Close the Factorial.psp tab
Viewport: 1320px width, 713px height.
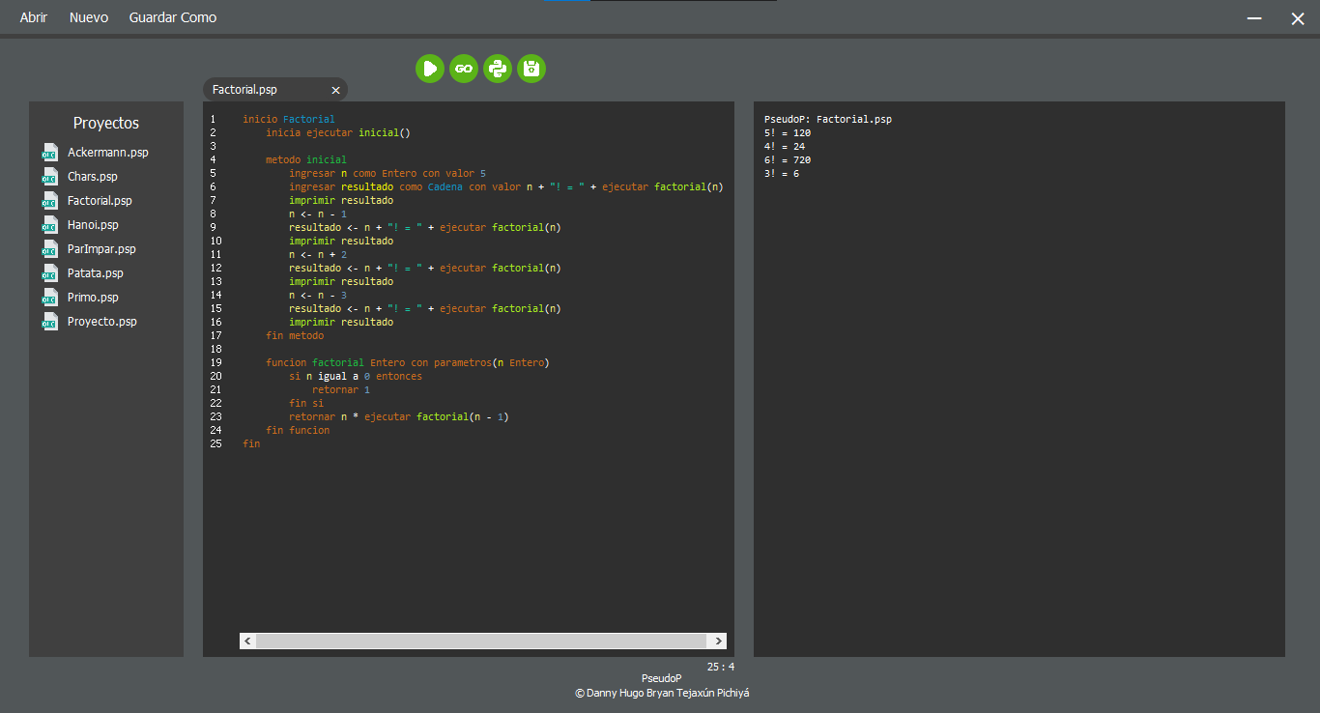click(x=336, y=90)
